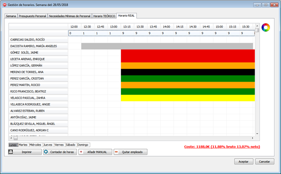Click the Aceptar button
The width and height of the screenshot is (281, 174).
click(244, 161)
